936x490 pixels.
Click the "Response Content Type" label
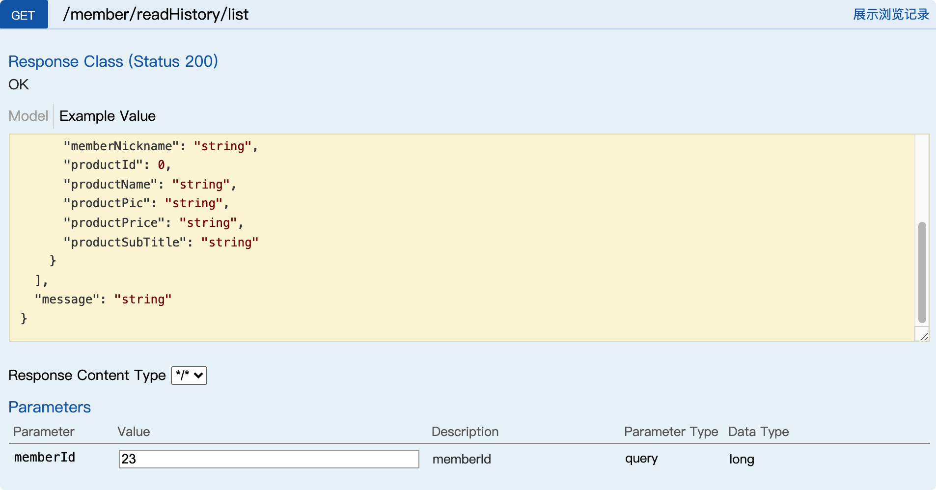point(87,375)
